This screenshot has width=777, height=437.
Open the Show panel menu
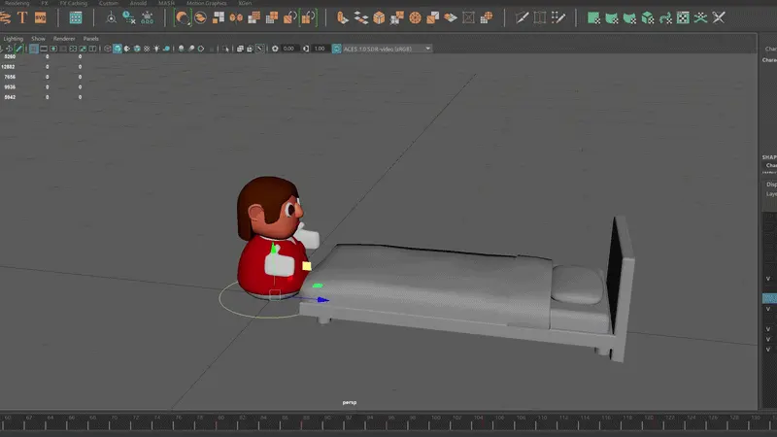(x=38, y=39)
